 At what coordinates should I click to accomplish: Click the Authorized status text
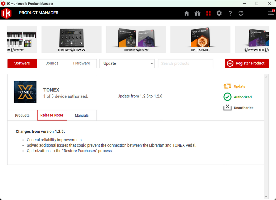[243, 97]
